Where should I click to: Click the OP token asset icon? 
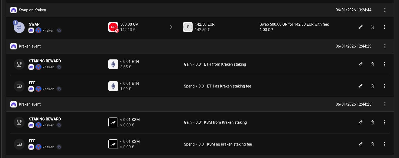(113, 27)
